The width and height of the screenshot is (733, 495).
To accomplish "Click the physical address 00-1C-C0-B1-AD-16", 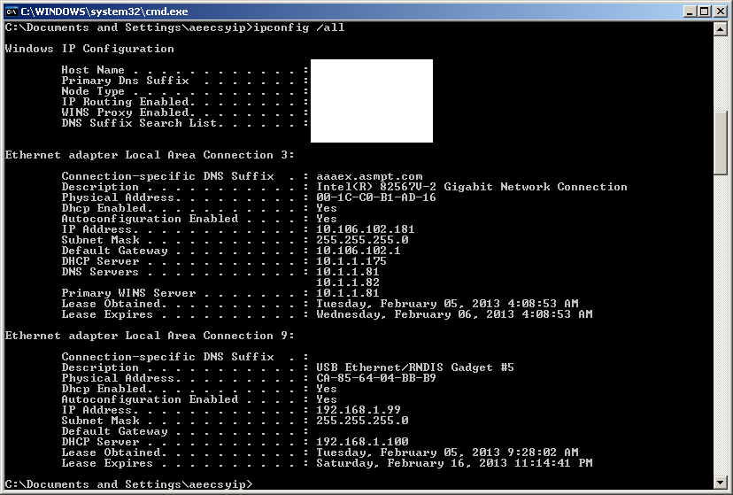I will tap(376, 197).
